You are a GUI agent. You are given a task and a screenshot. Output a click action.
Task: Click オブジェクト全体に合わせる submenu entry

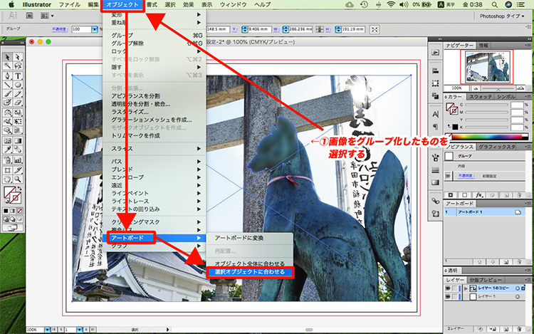pos(244,263)
